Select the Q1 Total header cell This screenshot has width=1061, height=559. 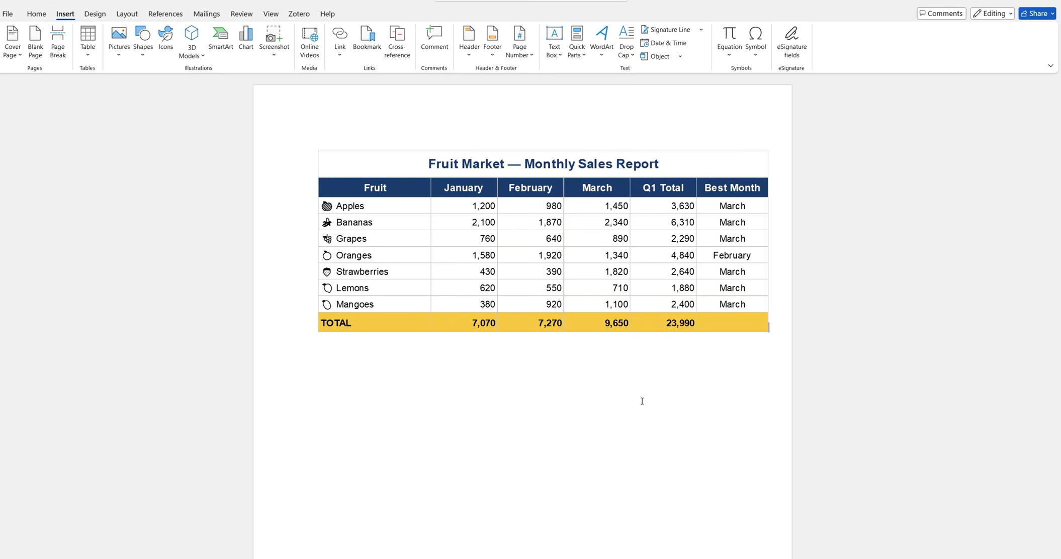pos(663,188)
